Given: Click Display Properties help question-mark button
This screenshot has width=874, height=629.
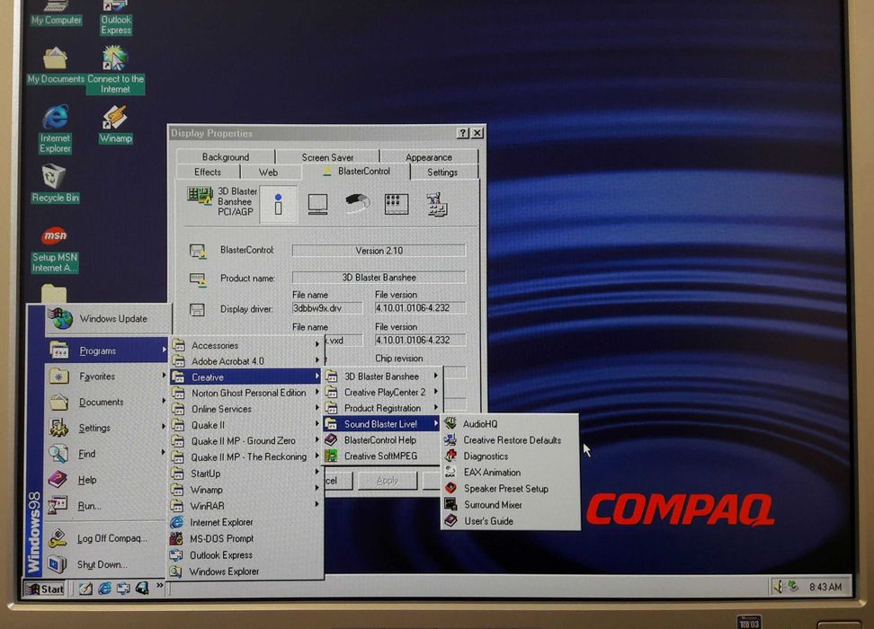Looking at the screenshot, I should pyautogui.click(x=463, y=133).
